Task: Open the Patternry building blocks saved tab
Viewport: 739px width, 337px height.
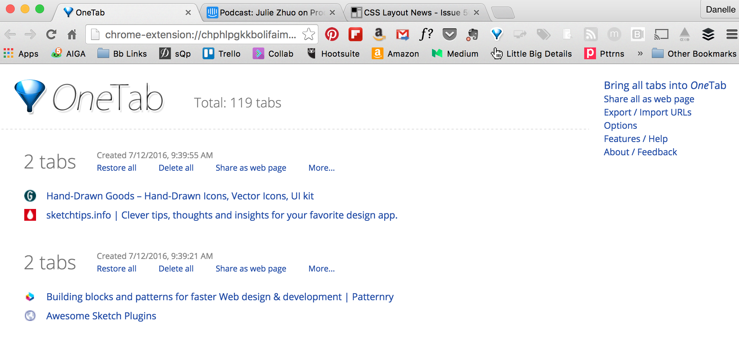Action: pyautogui.click(x=220, y=297)
